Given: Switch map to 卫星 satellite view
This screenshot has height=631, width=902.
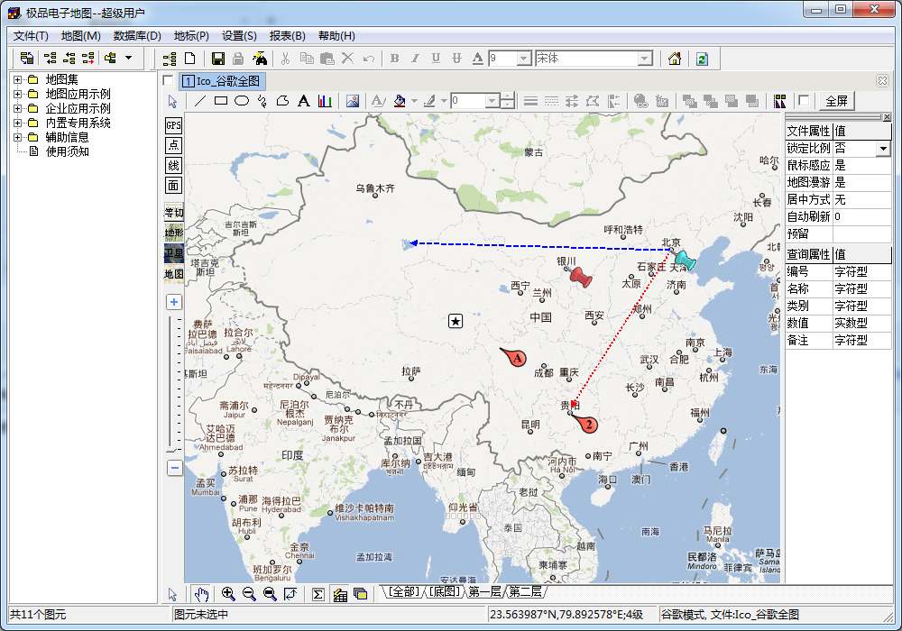Looking at the screenshot, I should click(x=173, y=253).
